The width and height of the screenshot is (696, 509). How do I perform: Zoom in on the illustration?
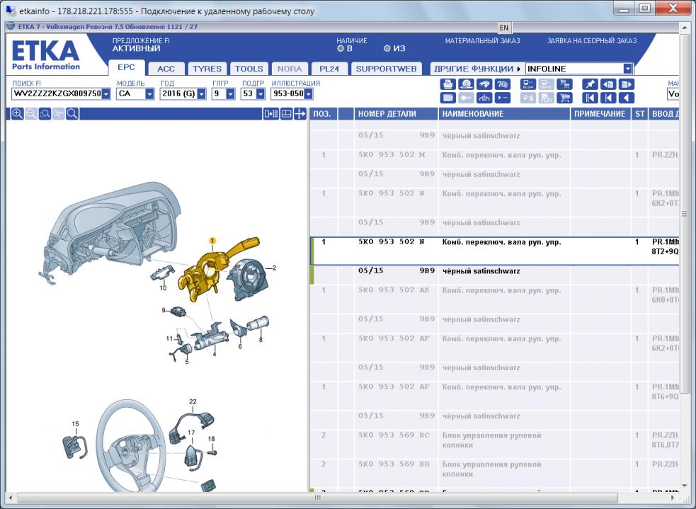point(17,113)
